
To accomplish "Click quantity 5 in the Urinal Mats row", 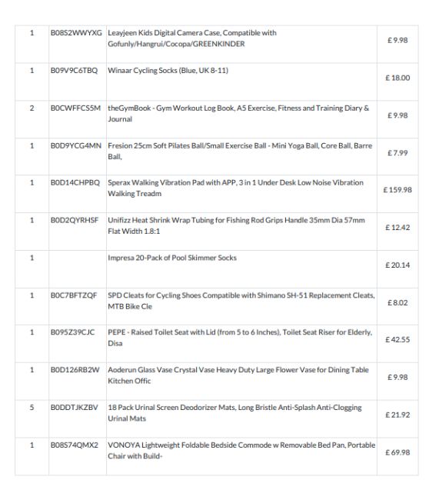I will (x=32, y=408).
